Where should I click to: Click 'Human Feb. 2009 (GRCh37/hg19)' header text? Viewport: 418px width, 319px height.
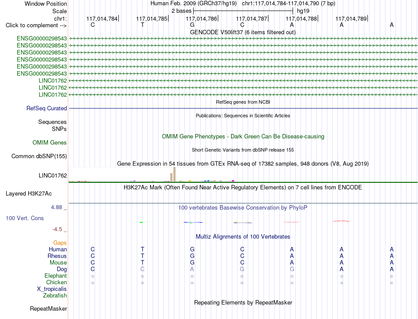[194, 4]
